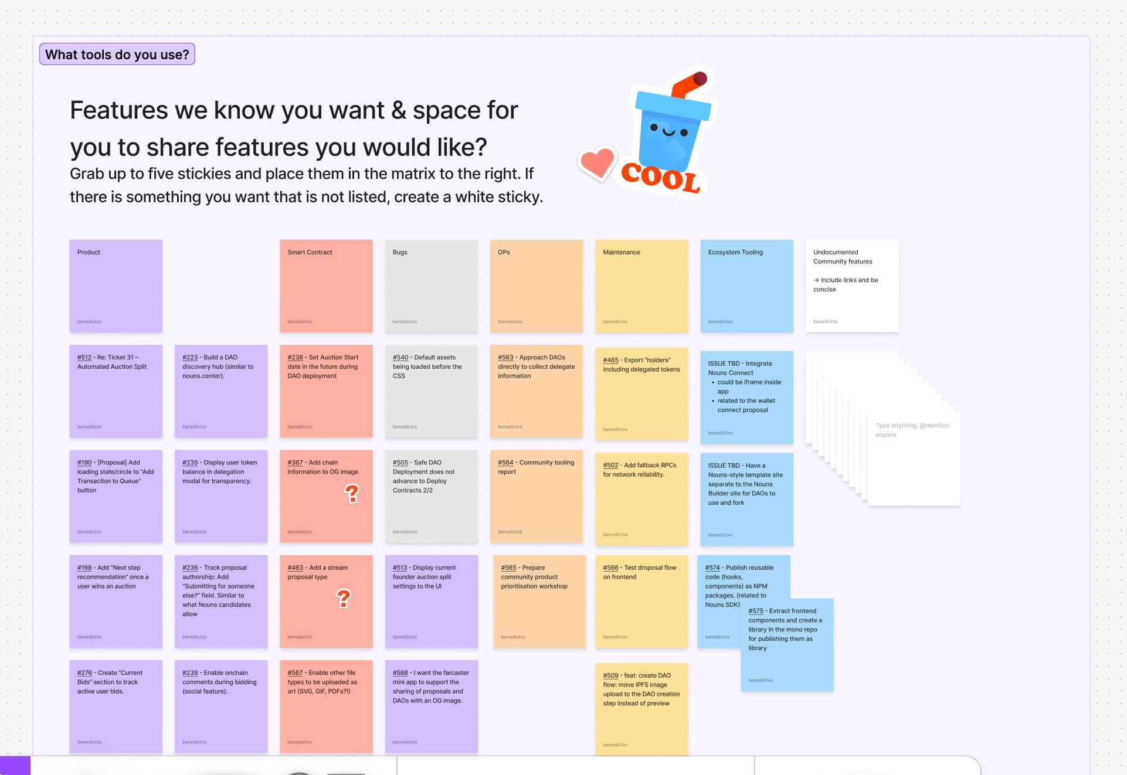Click question mark sticker on #463 note
Screen dimensions: 1127x775
click(343, 599)
